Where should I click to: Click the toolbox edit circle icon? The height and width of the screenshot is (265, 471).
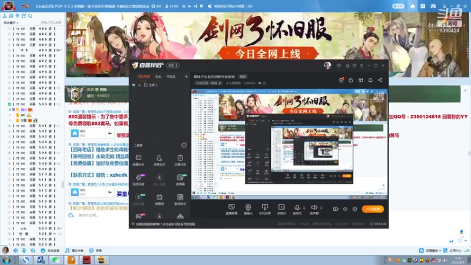click(x=184, y=145)
